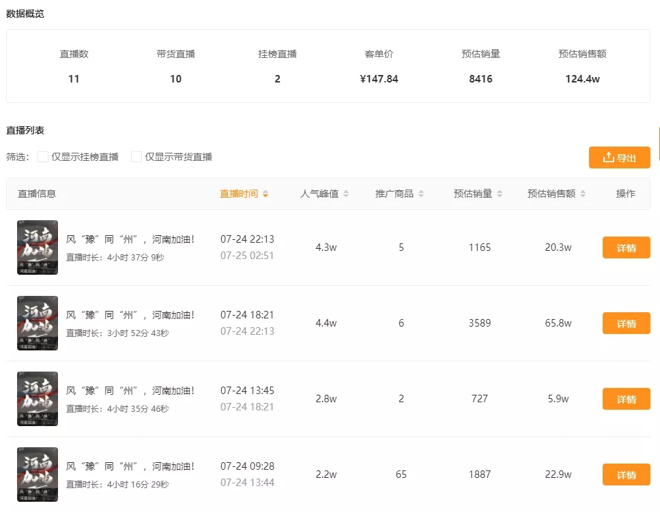Select the 8416 estimated volume value
This screenshot has height=512, width=660.
[480, 79]
